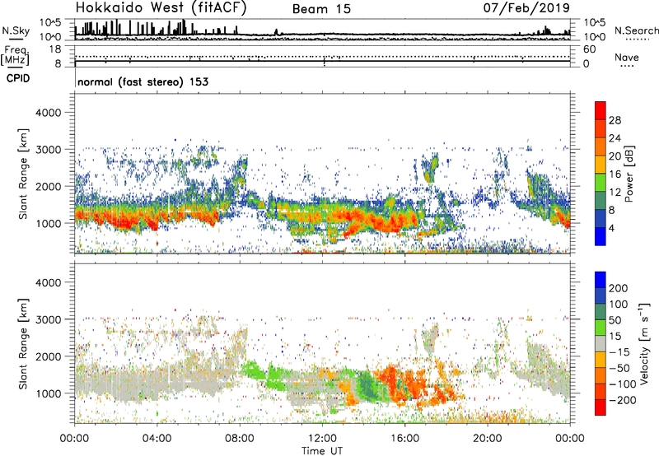
Task: Click the 'Nave' legend label
Action: tap(627, 57)
